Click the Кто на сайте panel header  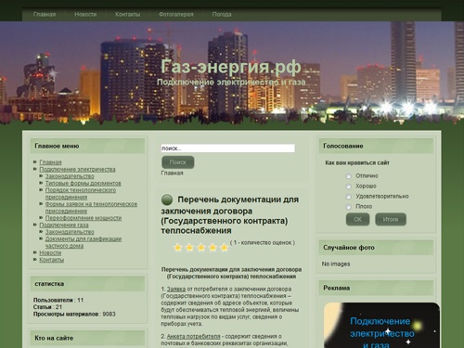click(x=87, y=338)
